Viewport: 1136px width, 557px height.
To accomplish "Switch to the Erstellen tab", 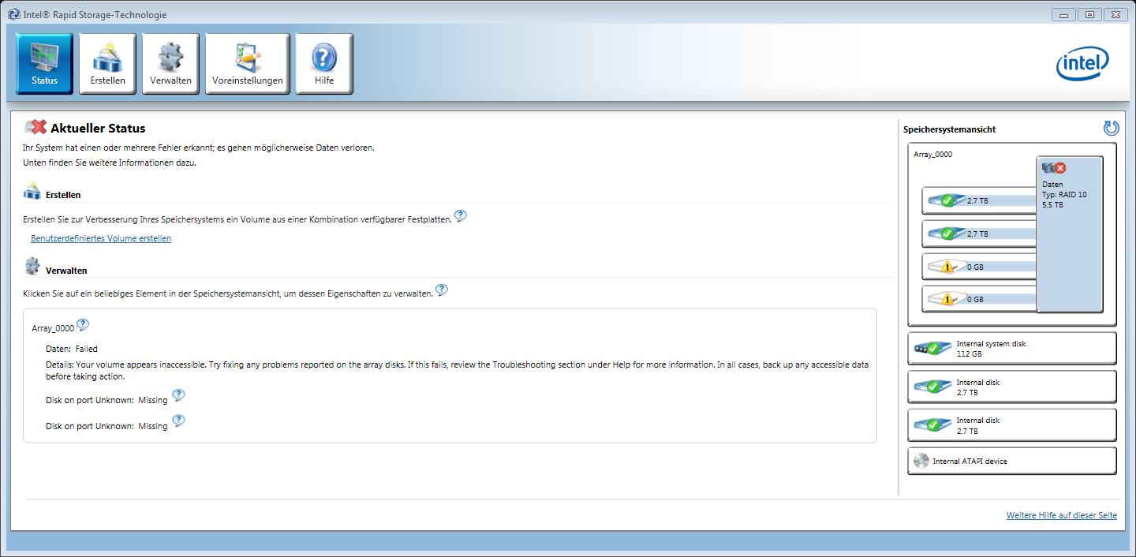I will coord(107,63).
